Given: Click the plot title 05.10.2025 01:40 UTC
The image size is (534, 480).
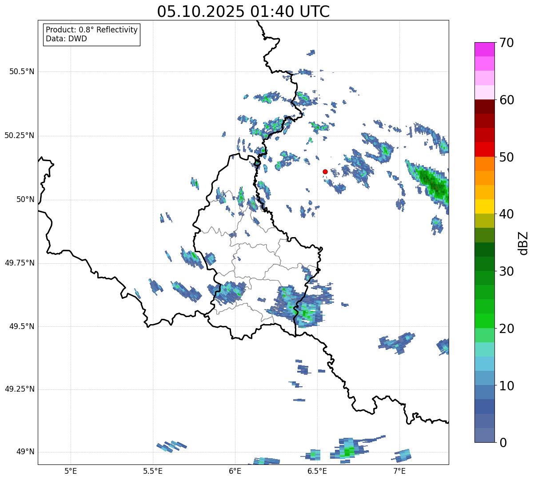Looking at the screenshot, I should 243,12.
